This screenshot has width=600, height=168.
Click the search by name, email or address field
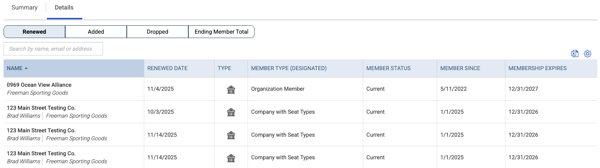[53, 49]
